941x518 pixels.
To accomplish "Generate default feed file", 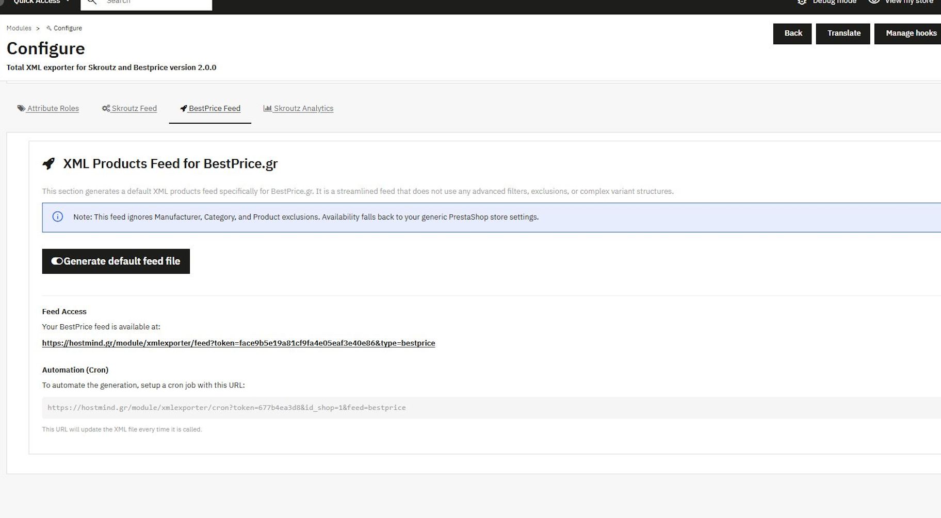I will (x=122, y=261).
